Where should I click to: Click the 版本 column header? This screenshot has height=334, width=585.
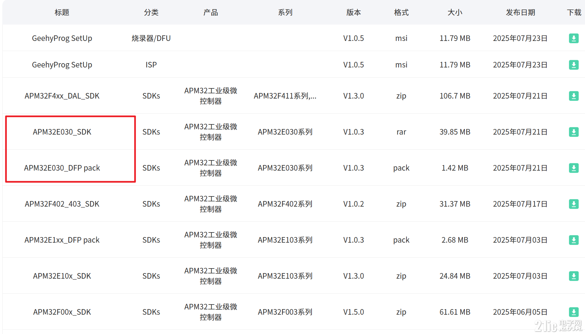point(353,12)
